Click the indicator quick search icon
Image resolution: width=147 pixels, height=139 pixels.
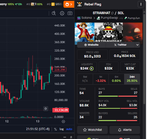(x=54, y=13)
